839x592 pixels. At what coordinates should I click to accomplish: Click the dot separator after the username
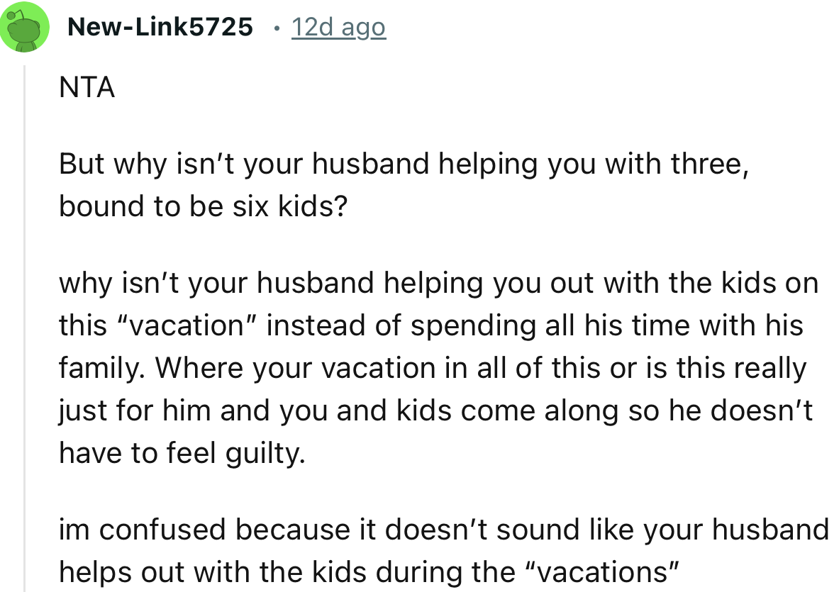(x=277, y=27)
